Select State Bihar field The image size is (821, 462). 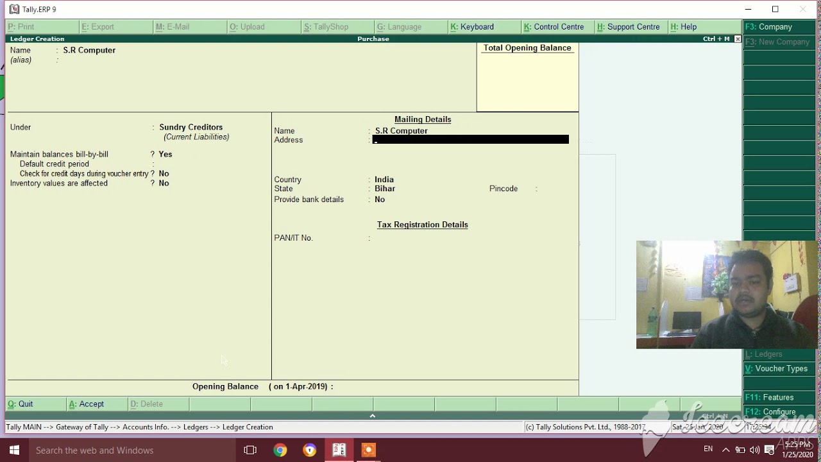click(385, 189)
